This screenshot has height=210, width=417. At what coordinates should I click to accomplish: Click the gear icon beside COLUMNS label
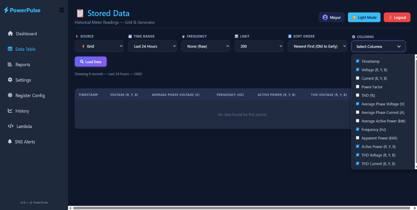353,37
